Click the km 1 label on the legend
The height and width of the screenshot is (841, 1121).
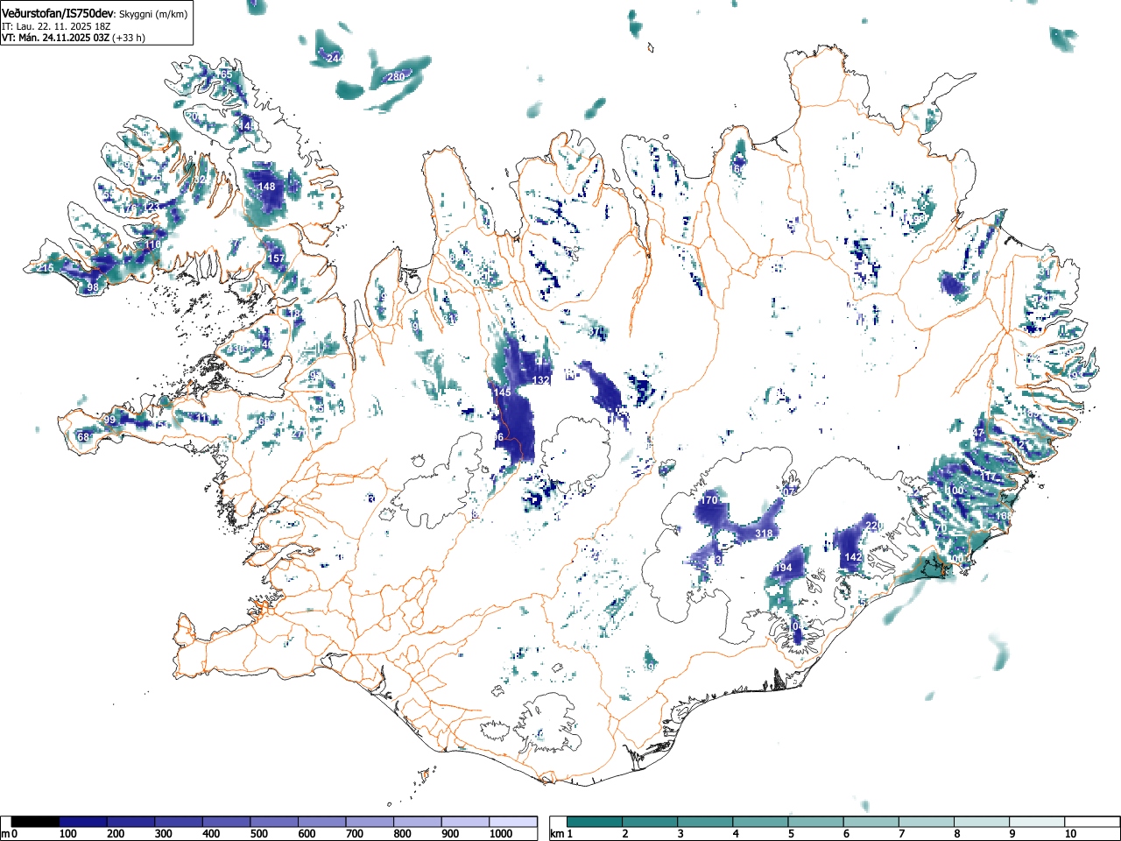(560, 834)
